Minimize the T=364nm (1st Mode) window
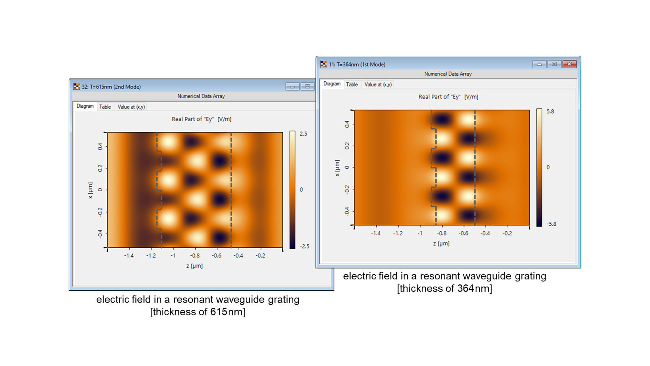This screenshot has height=366, width=650. pyautogui.click(x=539, y=64)
